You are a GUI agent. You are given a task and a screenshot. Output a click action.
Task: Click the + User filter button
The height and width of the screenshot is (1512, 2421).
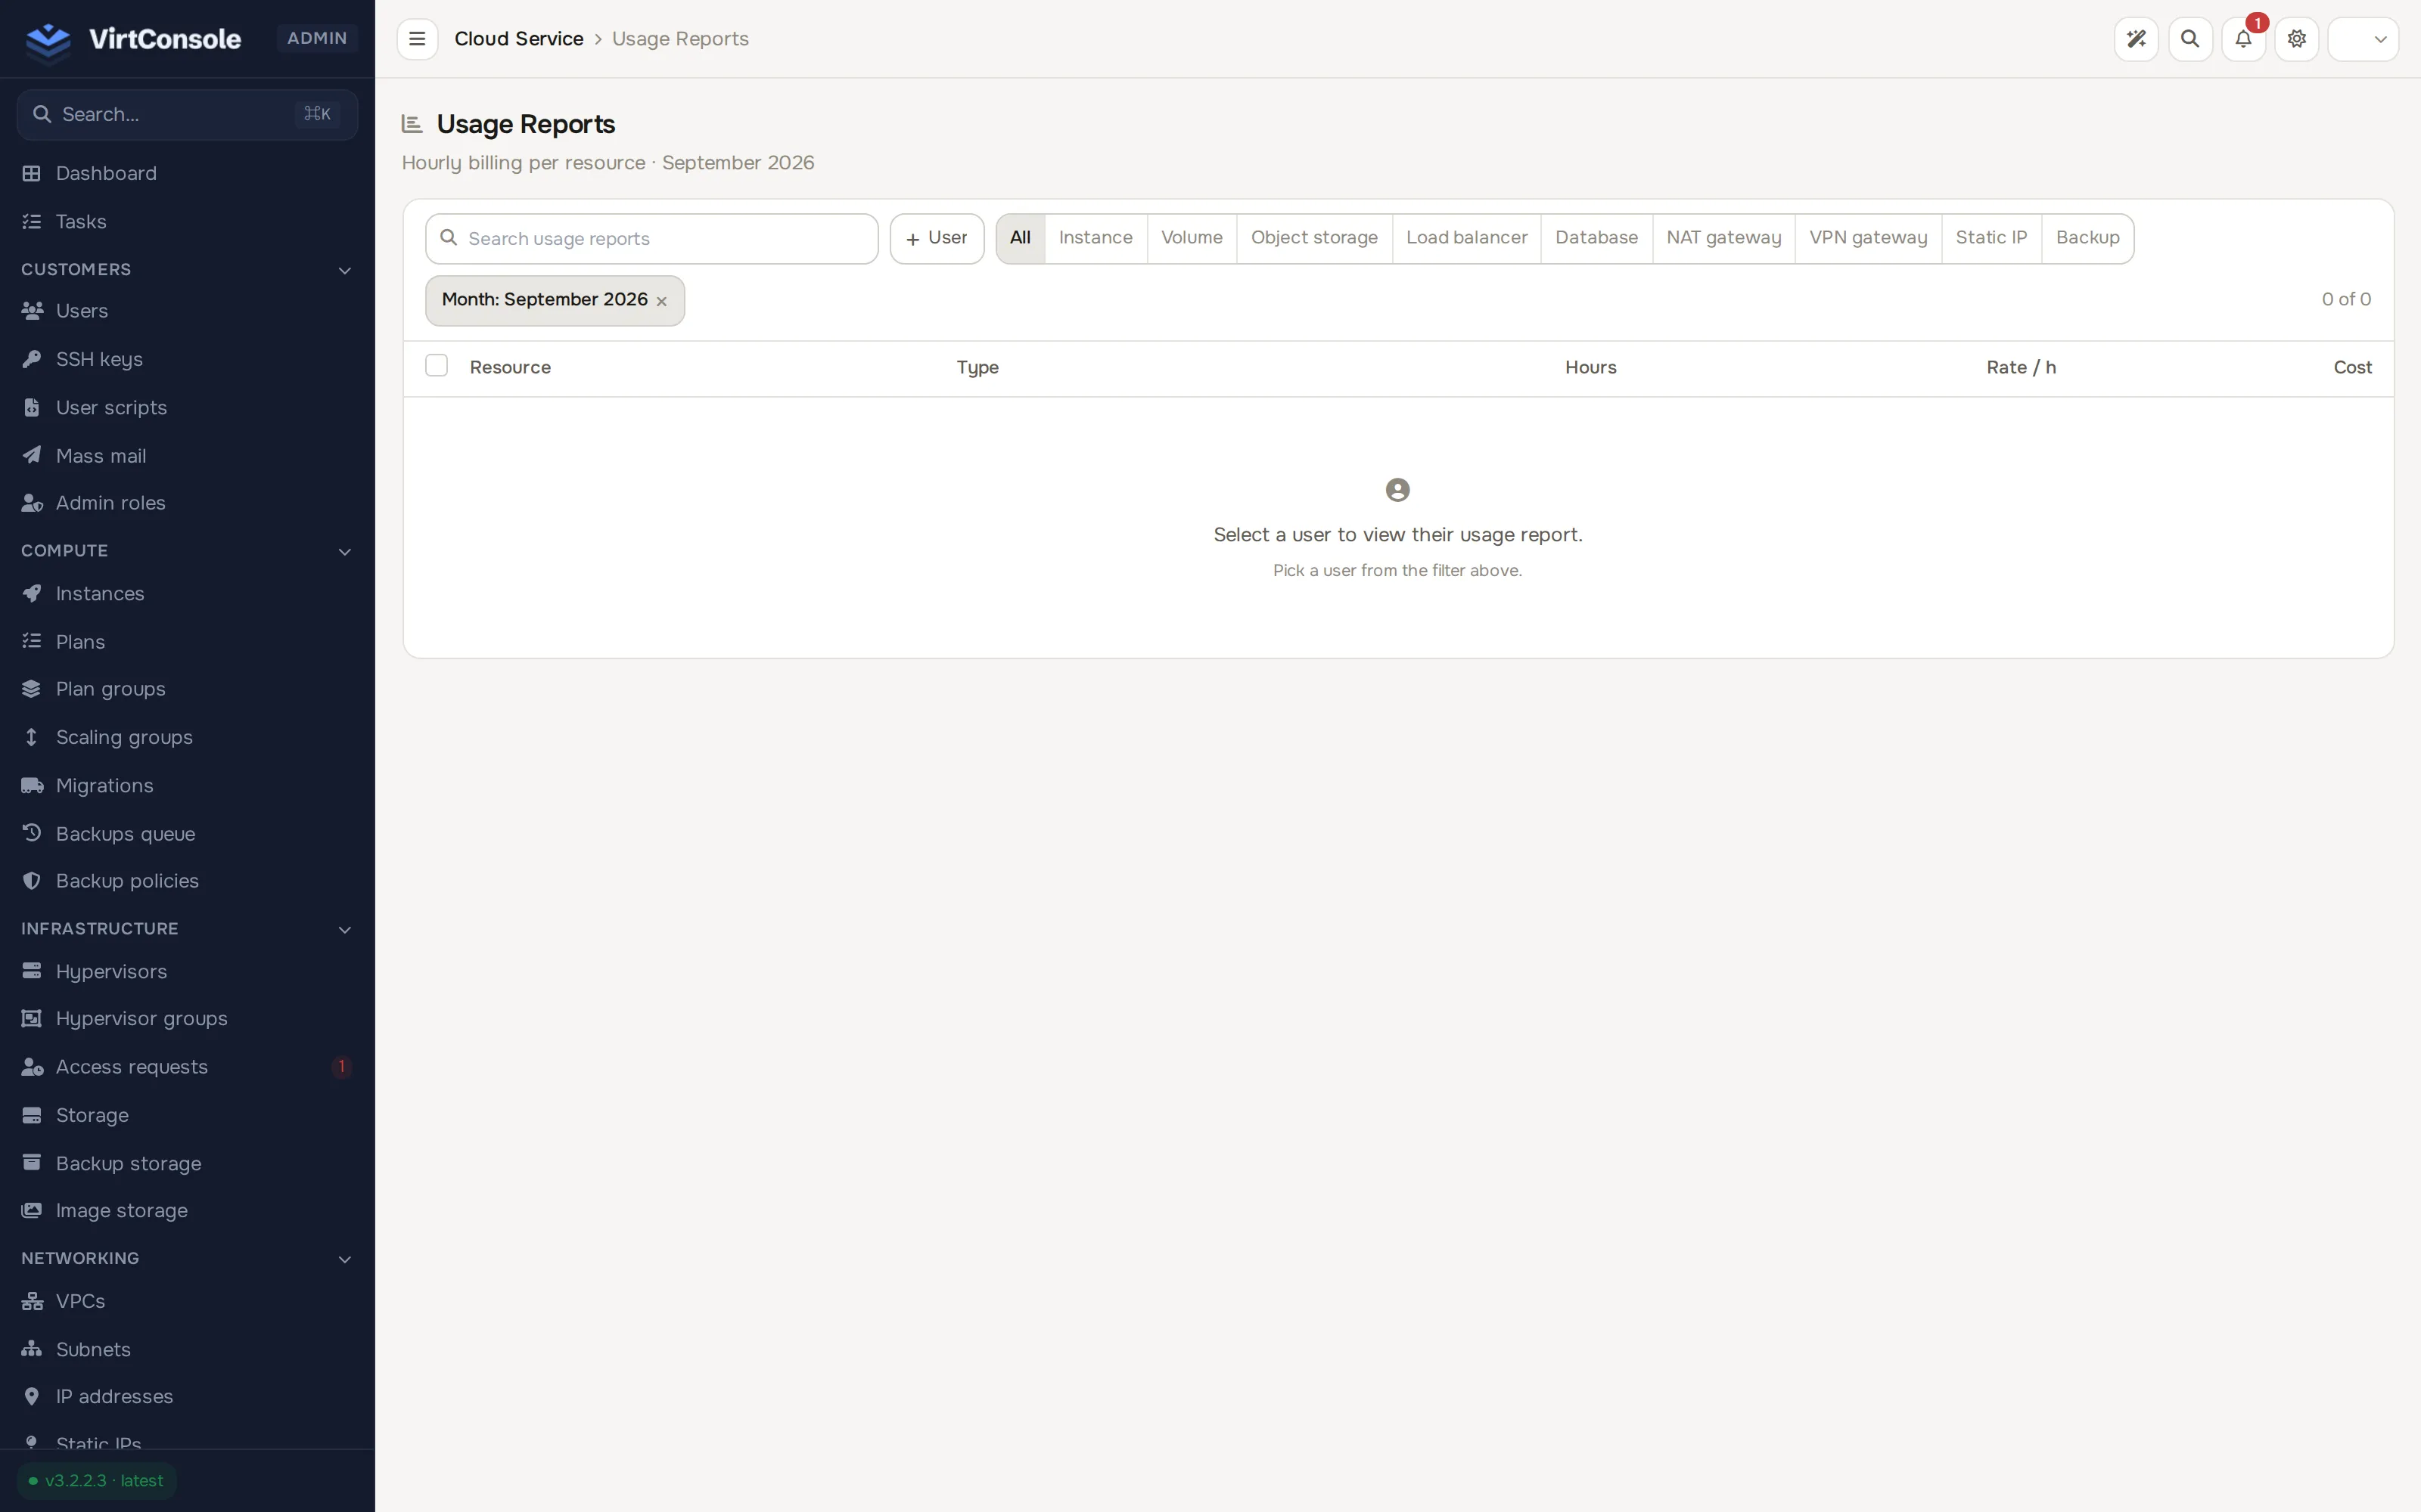[937, 238]
